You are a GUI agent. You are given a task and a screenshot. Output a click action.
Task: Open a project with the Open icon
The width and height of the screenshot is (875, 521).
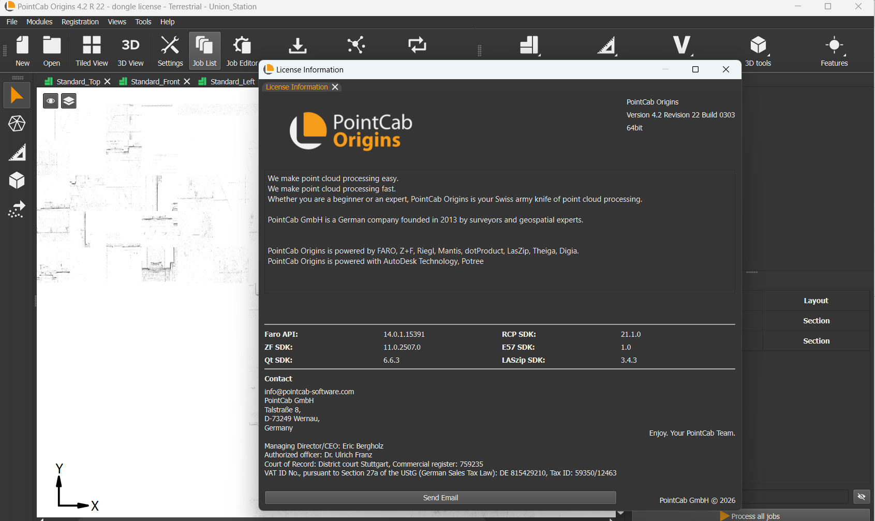(x=51, y=51)
